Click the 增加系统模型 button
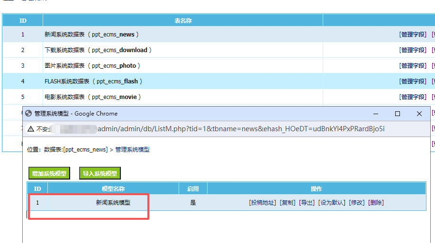This screenshot has width=435, height=243. tap(49, 173)
